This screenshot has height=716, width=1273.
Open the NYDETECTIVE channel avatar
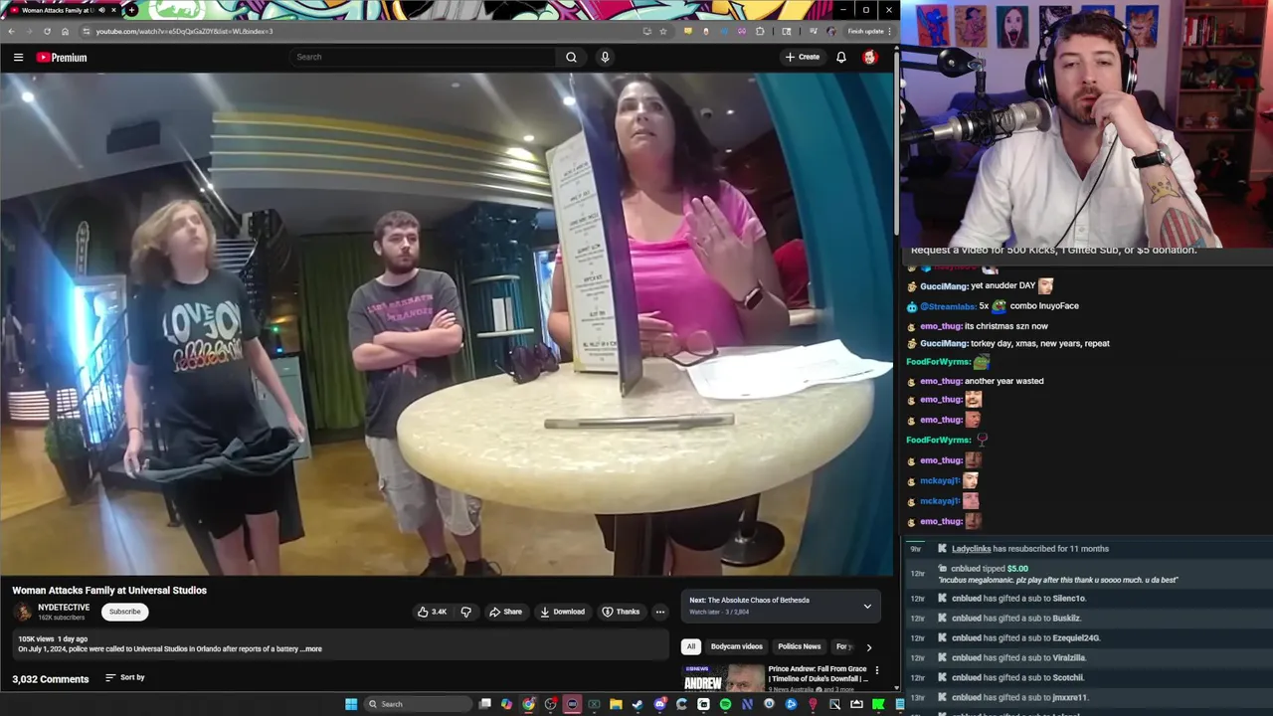[23, 612]
